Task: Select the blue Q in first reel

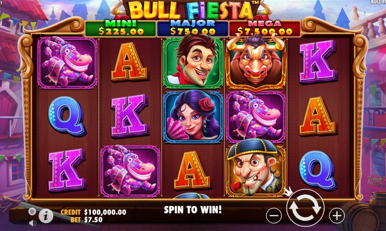Action: point(67,116)
